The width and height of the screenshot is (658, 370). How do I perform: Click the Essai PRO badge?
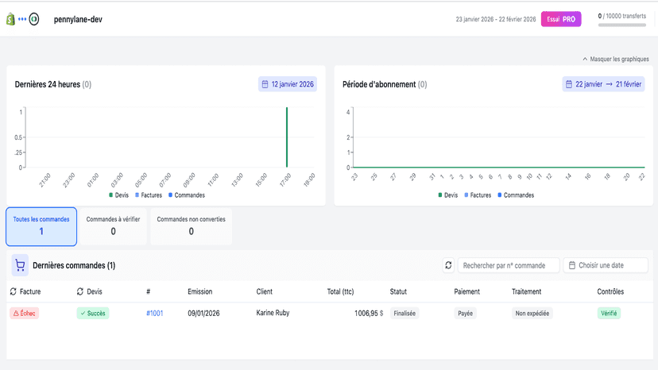(561, 19)
